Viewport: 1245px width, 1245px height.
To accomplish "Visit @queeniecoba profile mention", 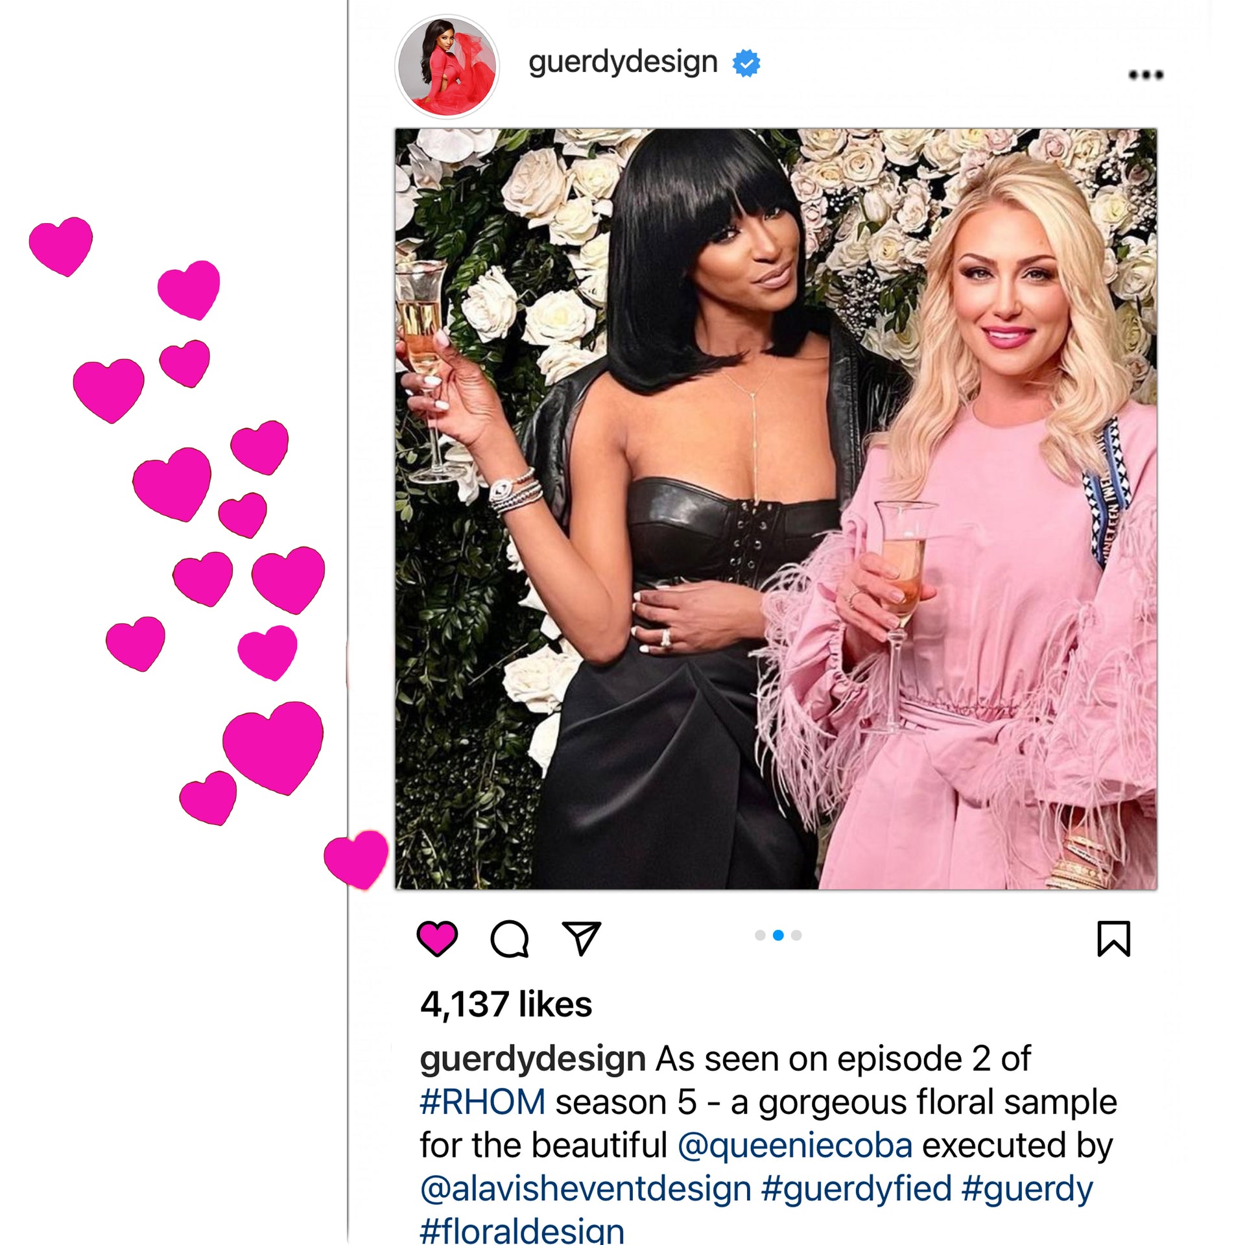I will [795, 1145].
